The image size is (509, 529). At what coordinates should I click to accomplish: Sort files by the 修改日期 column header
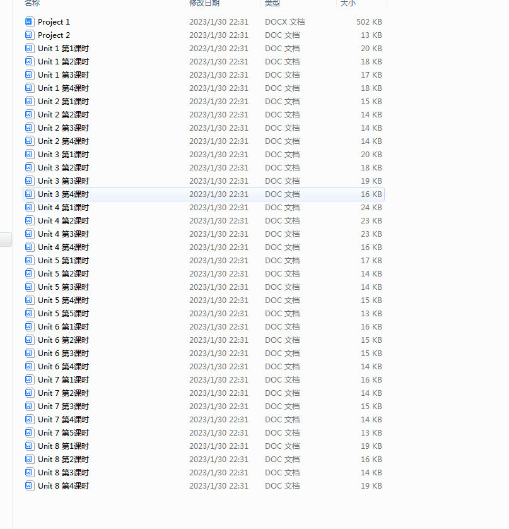[x=204, y=3]
